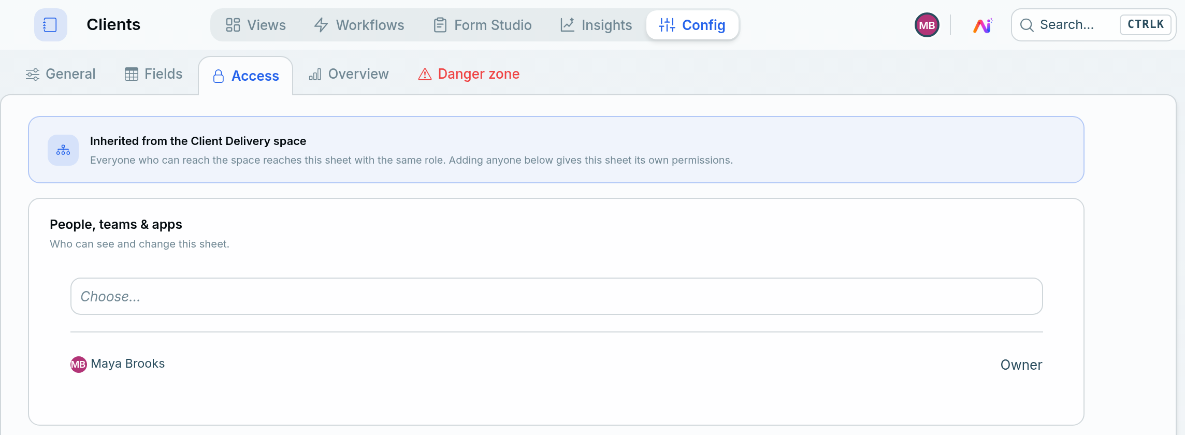Open the Workflows tab
1185x435 pixels.
[x=359, y=25]
